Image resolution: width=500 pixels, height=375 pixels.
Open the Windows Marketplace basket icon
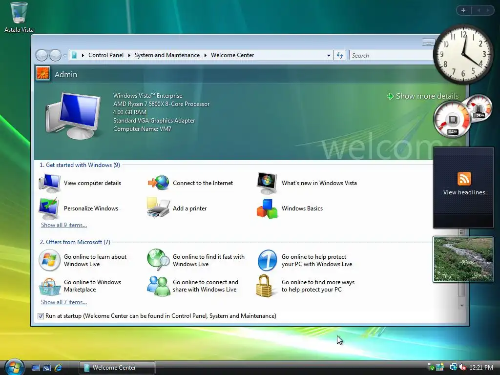tap(49, 286)
